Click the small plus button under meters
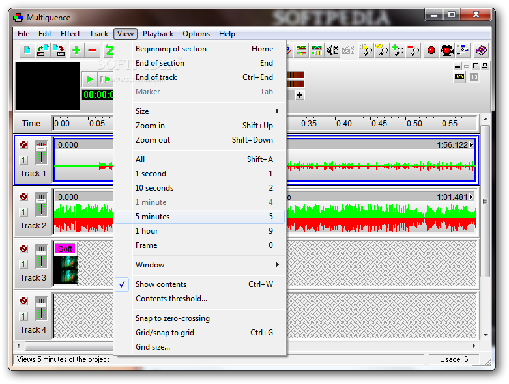This screenshot has height=384, width=509. (300, 95)
